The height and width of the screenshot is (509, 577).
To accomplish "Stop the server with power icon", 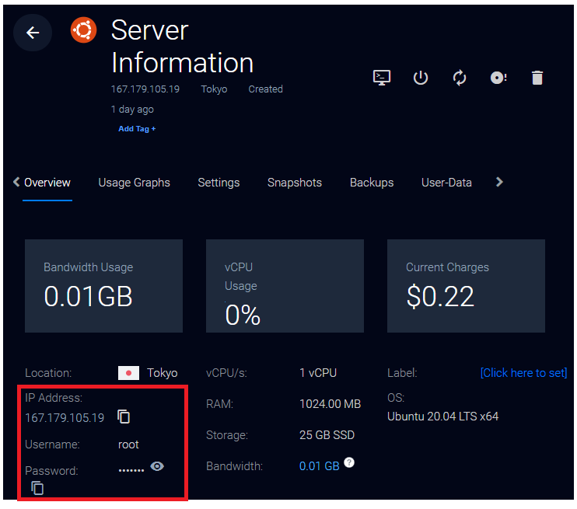I will pyautogui.click(x=420, y=78).
